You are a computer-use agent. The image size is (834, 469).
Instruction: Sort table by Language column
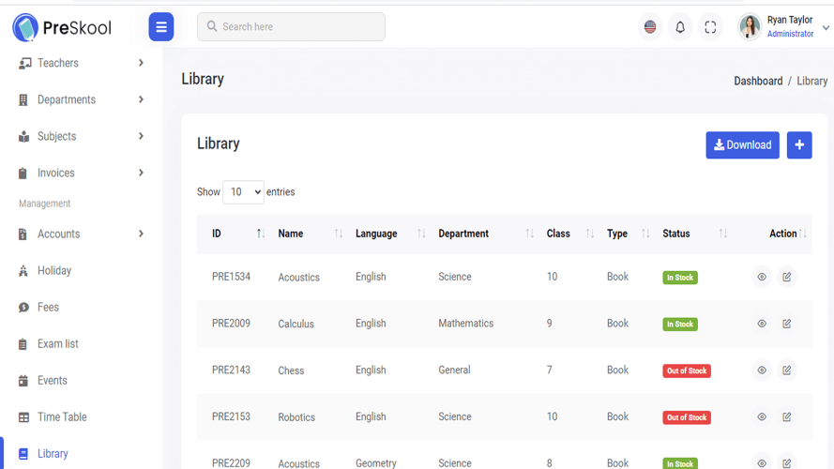[421, 234]
